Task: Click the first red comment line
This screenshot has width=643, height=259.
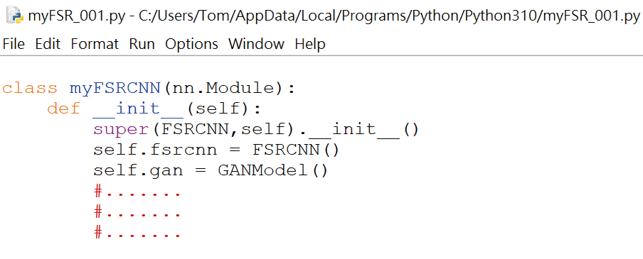Action: pos(137,191)
